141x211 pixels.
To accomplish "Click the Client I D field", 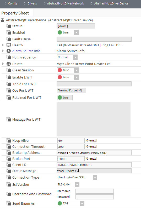I will tap(94, 165).
